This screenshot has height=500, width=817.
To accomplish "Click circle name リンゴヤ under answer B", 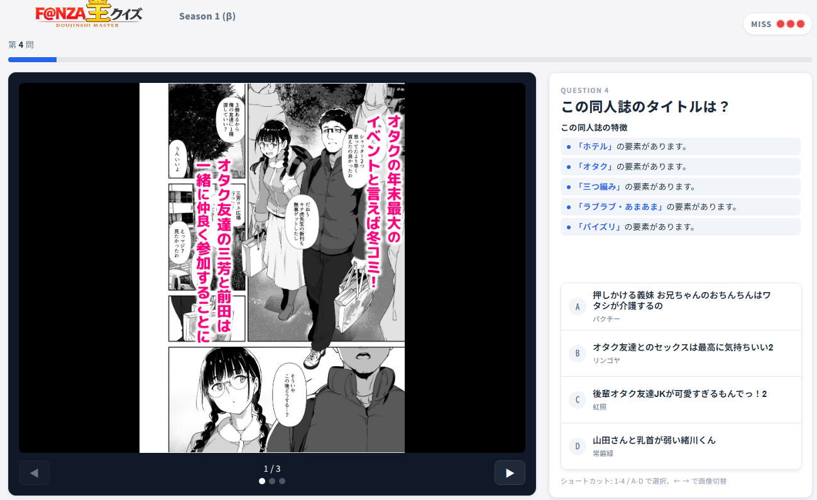I will (x=606, y=361).
